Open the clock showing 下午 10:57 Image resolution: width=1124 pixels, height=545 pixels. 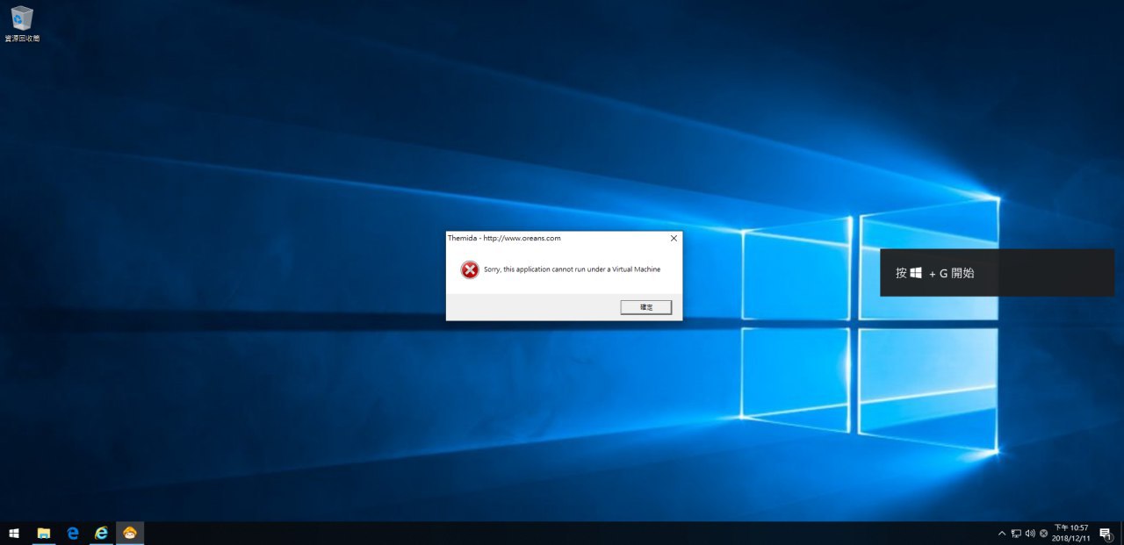1070,533
